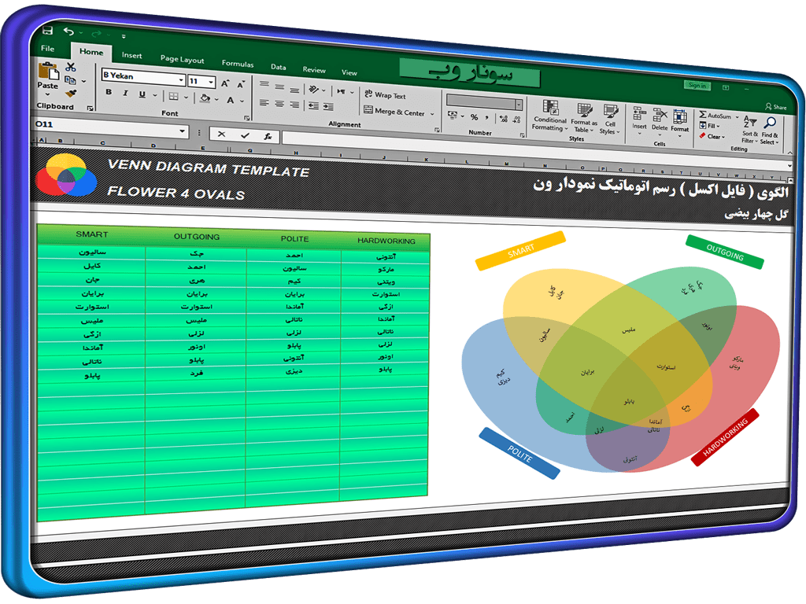Click the Redo arrow icon
Image resolution: width=806 pixels, height=604 pixels.
point(96,33)
